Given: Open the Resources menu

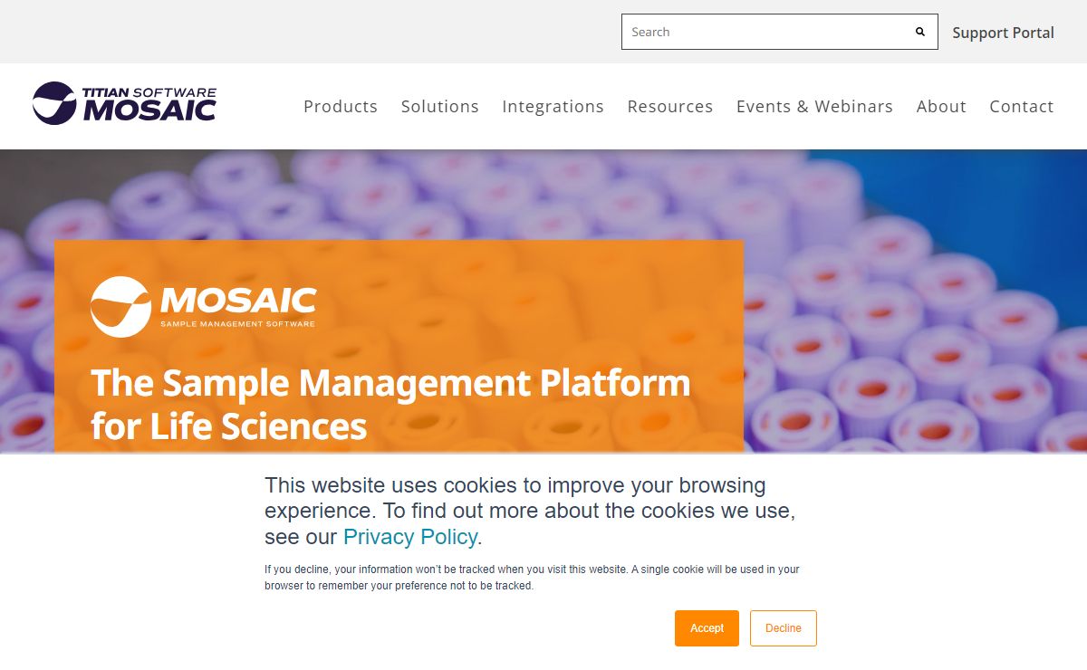Looking at the screenshot, I should pos(670,106).
